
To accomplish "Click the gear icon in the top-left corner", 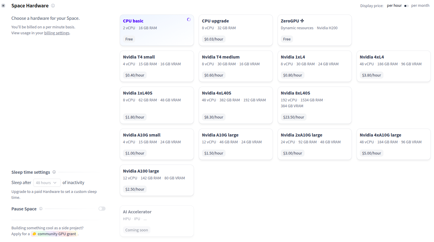I will 3,5.
